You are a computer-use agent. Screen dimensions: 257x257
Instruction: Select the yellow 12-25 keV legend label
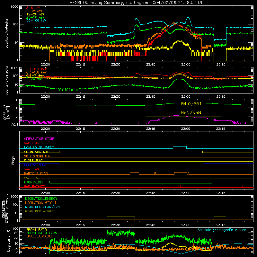[35, 14]
